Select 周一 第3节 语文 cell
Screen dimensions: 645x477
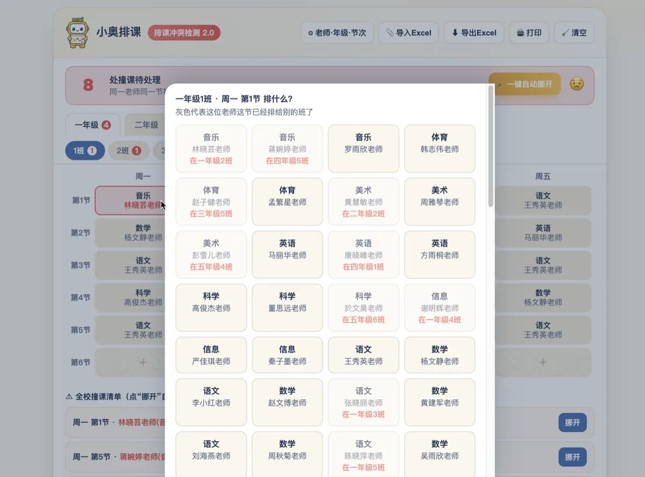coord(130,265)
